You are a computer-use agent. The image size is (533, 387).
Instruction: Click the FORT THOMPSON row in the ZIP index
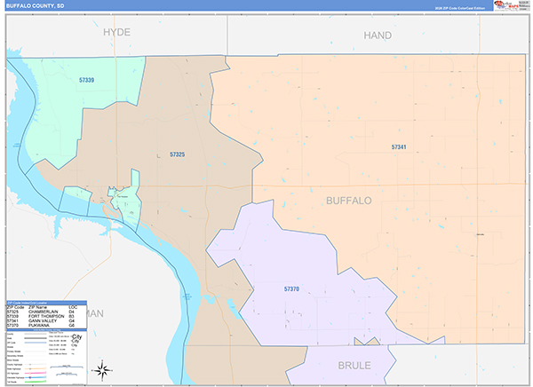43,316
